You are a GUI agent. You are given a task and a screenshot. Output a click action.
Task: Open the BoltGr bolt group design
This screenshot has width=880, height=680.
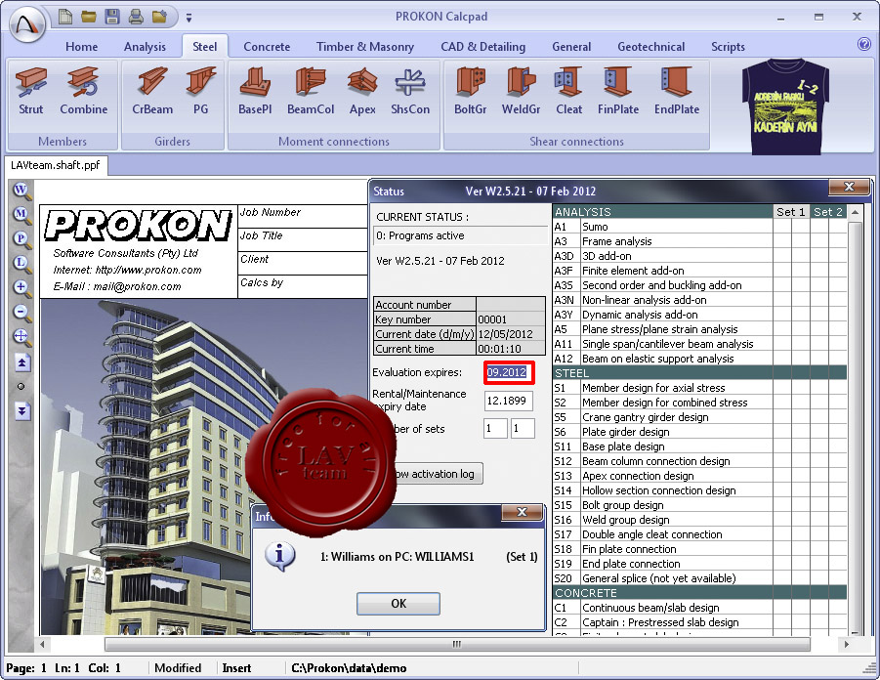471,91
